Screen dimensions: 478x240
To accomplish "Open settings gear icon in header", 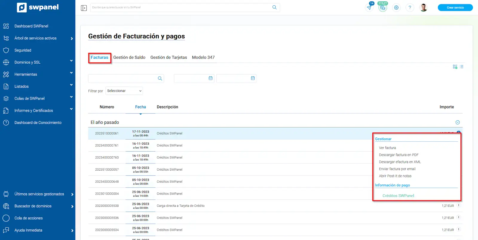I will coord(396,7).
